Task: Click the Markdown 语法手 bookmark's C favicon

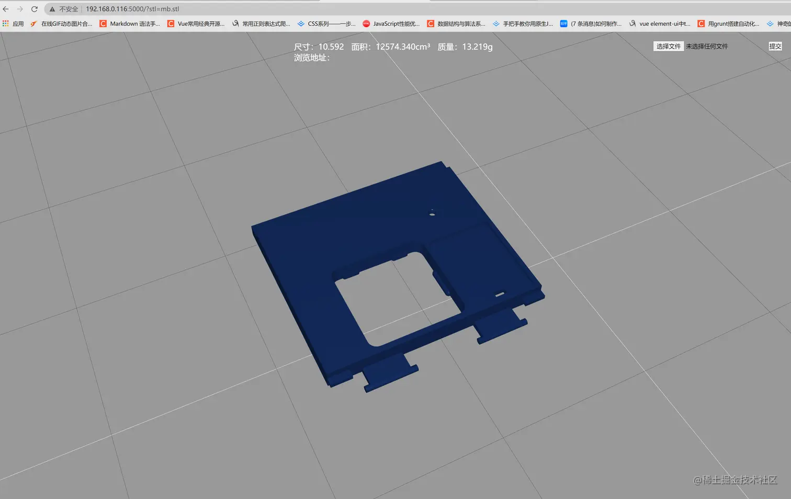Action: click(x=103, y=23)
